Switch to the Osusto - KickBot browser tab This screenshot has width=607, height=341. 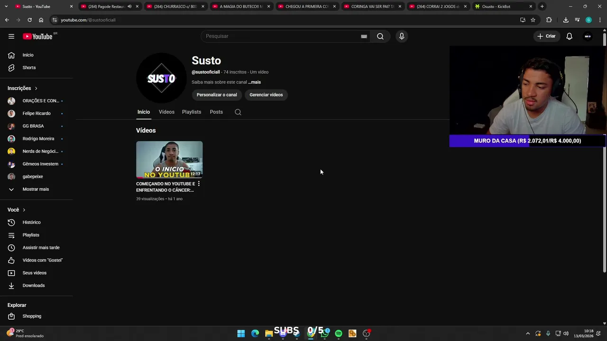point(504,7)
